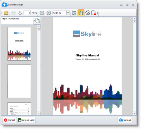Image resolution: width=141 pixels, height=129 pixels.
Task: Go to next page with down arrow
Action: tap(20, 13)
